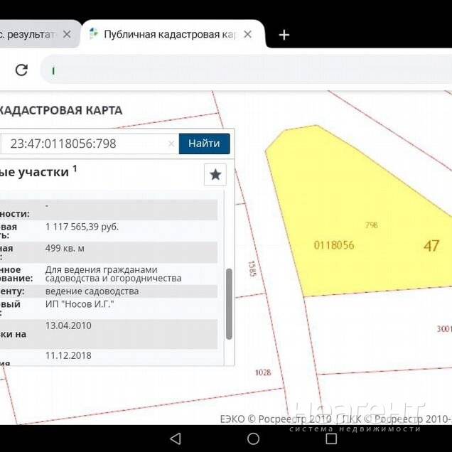Click the "КАДАСТРОВАЯ КАРТА" header title

[x=60, y=110]
